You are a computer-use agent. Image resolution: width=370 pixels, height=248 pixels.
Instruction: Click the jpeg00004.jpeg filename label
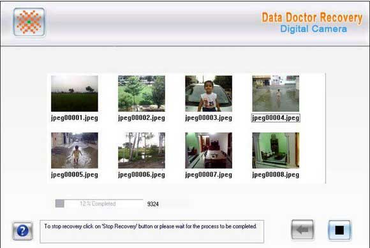tap(276, 118)
